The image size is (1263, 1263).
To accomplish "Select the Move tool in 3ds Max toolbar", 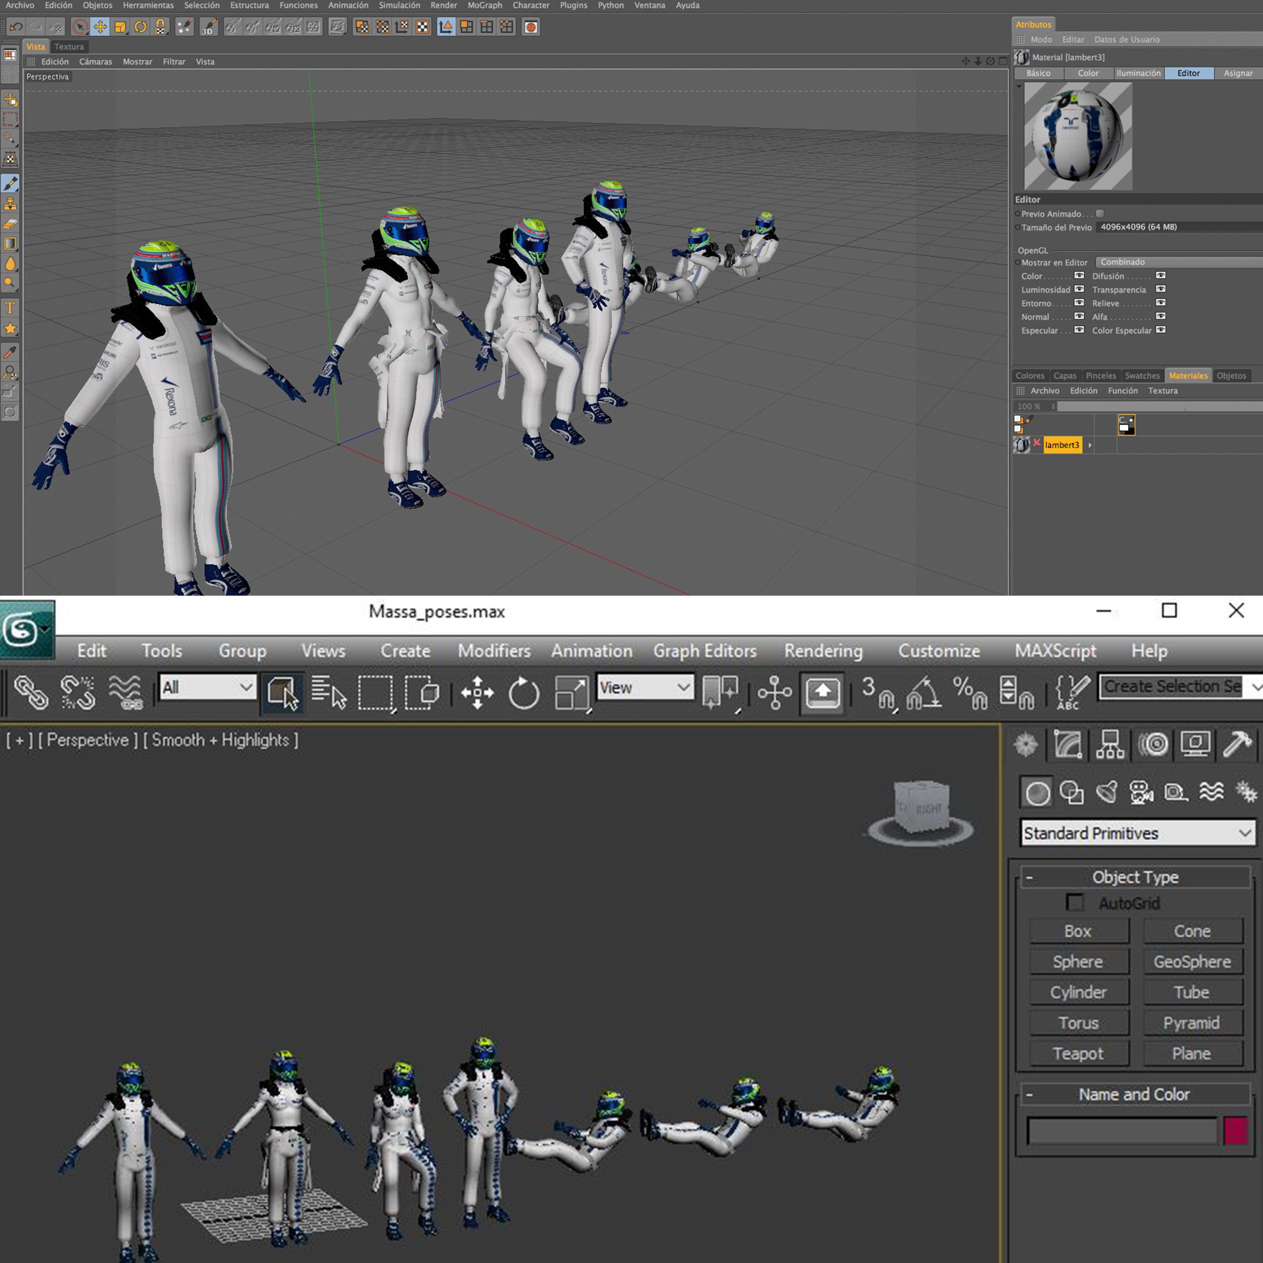I will (x=477, y=692).
